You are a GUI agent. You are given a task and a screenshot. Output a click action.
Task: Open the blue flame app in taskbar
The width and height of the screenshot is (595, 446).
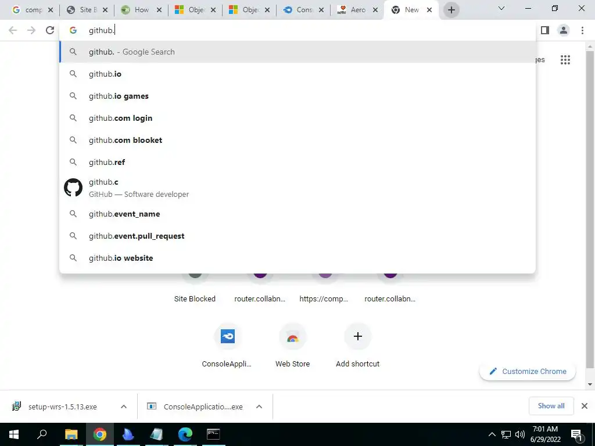128,434
